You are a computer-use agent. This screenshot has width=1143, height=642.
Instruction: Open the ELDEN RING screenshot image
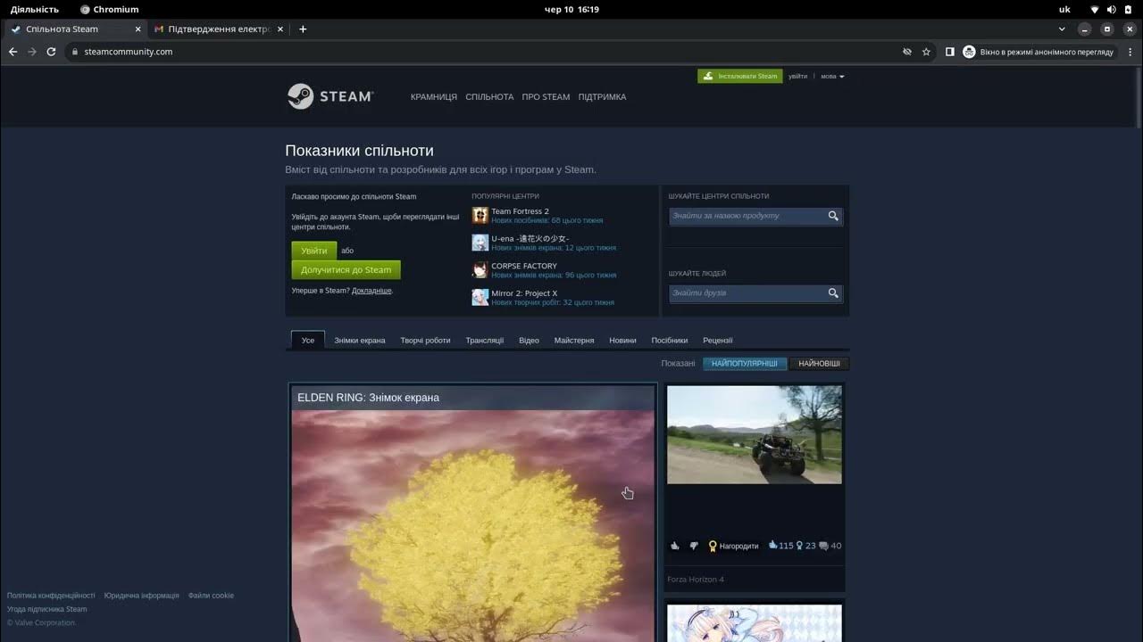(x=473, y=526)
